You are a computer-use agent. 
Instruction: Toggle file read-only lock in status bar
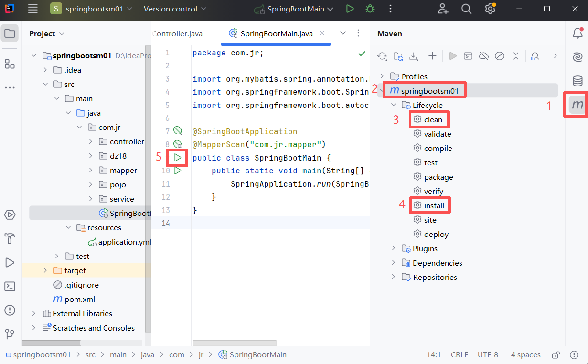click(556, 355)
